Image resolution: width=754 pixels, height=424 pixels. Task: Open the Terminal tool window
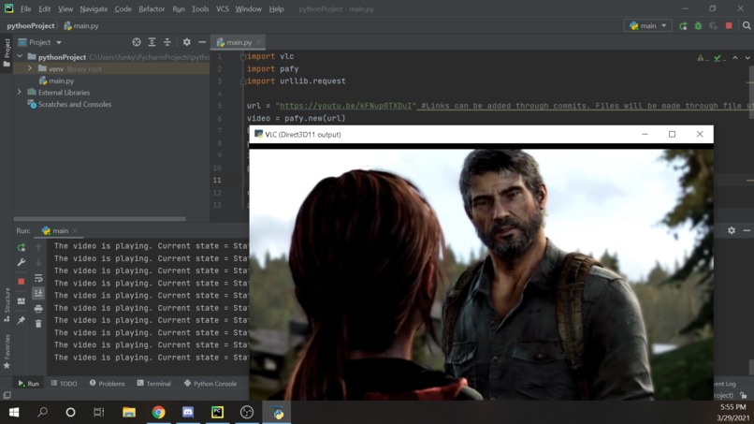pyautogui.click(x=153, y=384)
